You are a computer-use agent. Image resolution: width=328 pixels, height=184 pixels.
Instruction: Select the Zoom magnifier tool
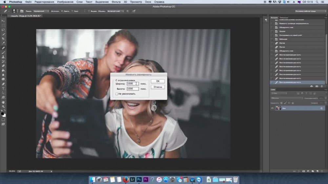tap(4, 106)
